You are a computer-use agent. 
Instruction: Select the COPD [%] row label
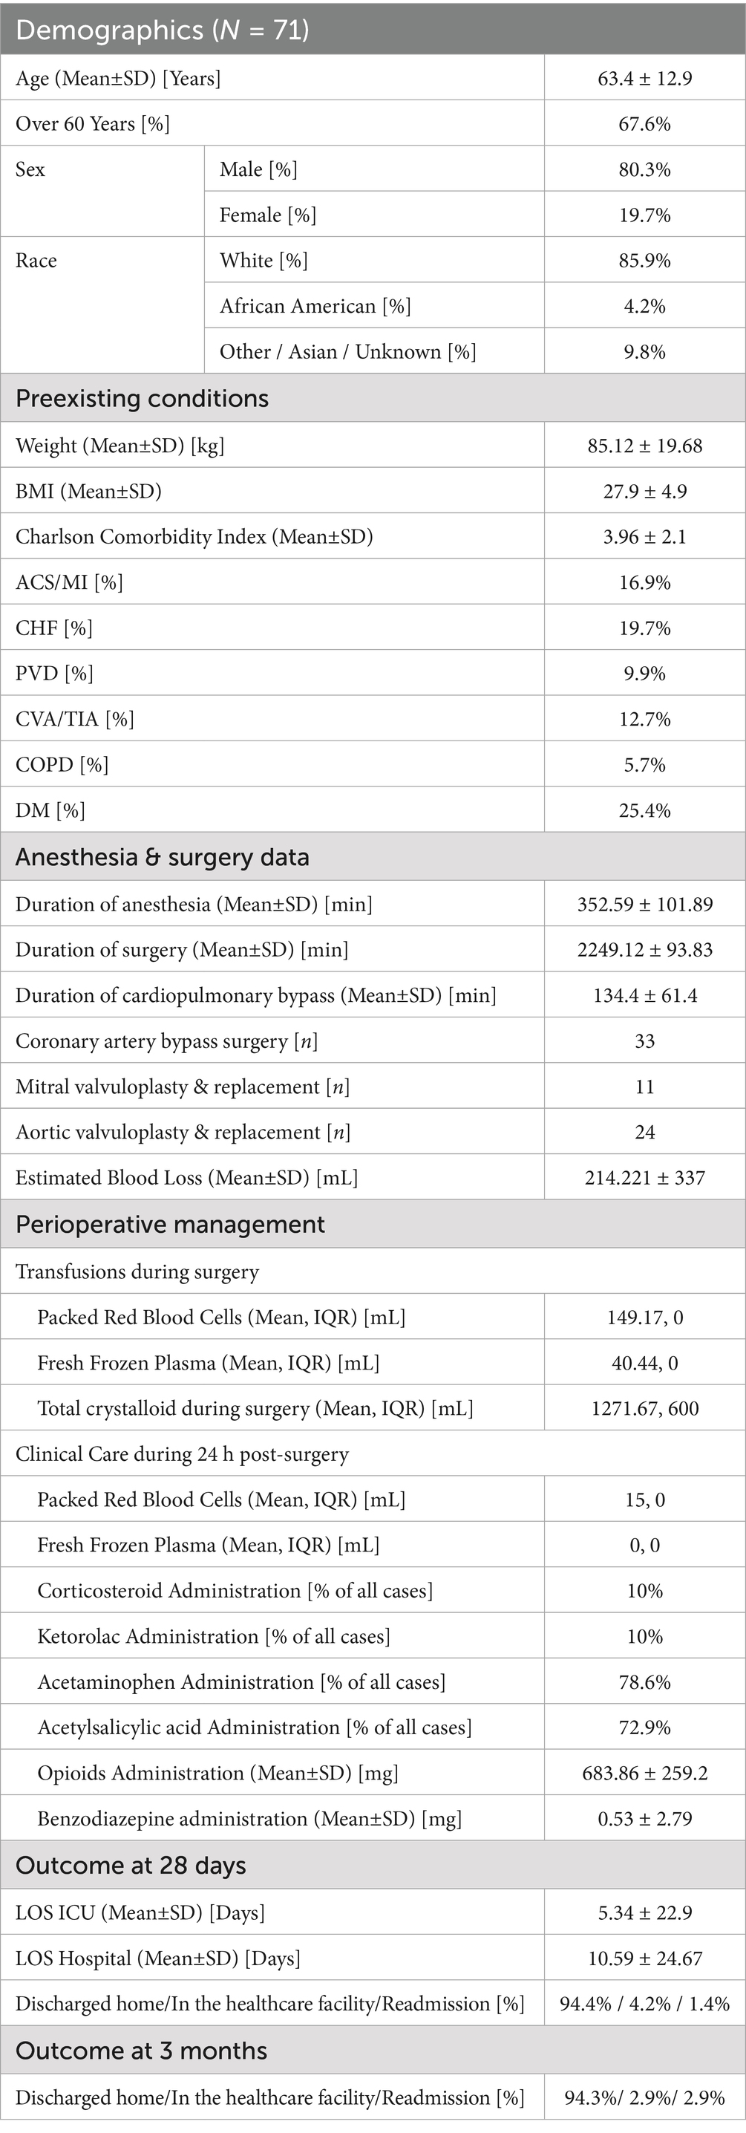pos(62,764)
